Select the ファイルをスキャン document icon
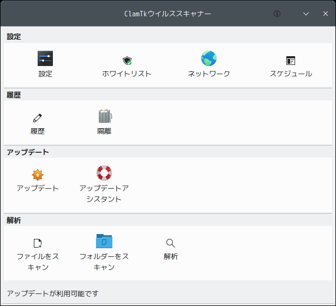Image resolution: width=336 pixels, height=306 pixels. point(38,243)
